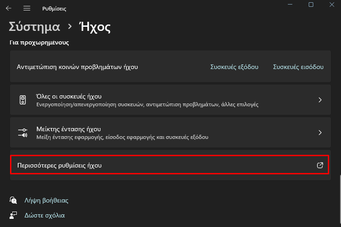Click the volume mixer slider icon
The height and width of the screenshot is (227, 341).
click(23, 133)
